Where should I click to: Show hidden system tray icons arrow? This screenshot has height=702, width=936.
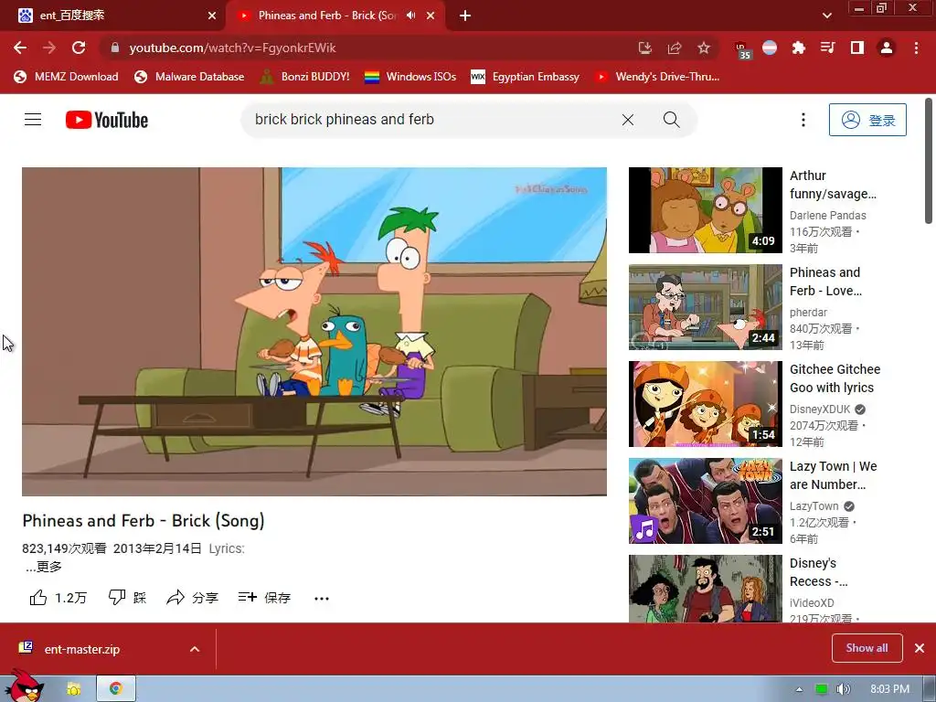click(x=799, y=689)
